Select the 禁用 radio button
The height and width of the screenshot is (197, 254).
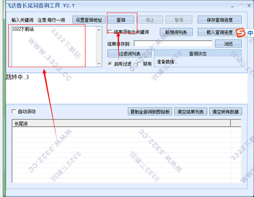pos(139,64)
